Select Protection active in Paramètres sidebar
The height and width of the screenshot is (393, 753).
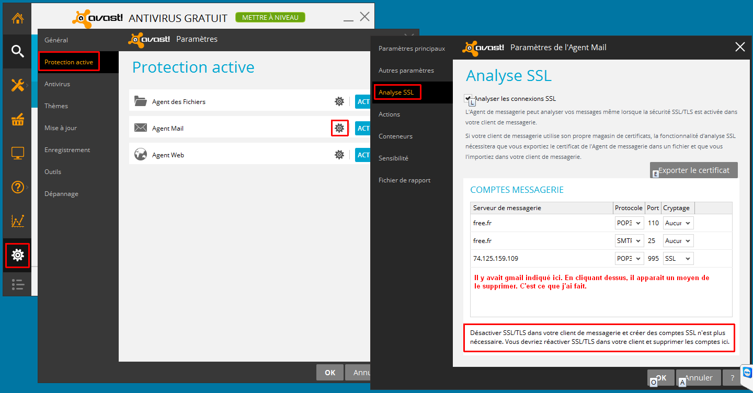point(69,62)
